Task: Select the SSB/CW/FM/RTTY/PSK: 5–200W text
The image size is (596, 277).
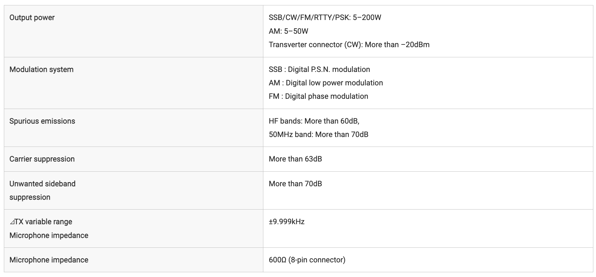Action: coord(325,18)
